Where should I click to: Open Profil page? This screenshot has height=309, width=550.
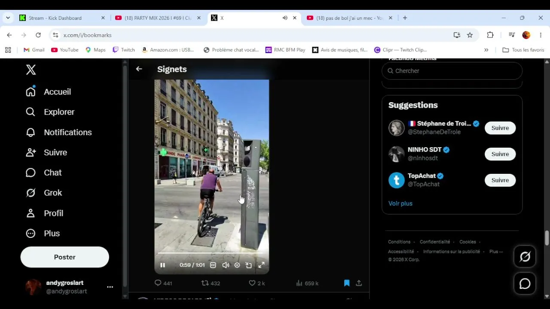click(x=44, y=213)
